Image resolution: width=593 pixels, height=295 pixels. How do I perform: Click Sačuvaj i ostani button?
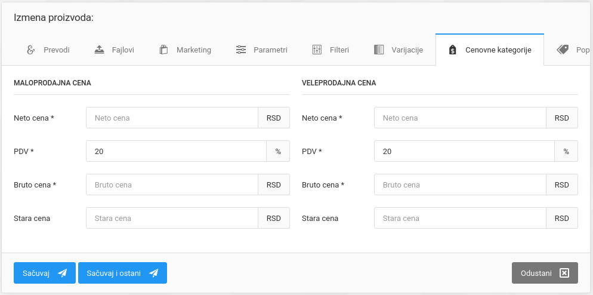point(122,273)
